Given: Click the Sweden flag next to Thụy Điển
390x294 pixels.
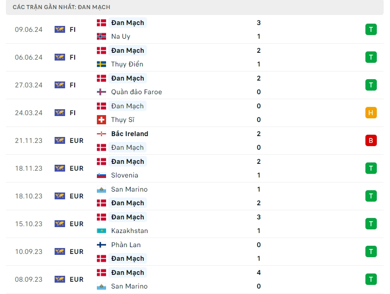Looking at the screenshot, I should [101, 64].
